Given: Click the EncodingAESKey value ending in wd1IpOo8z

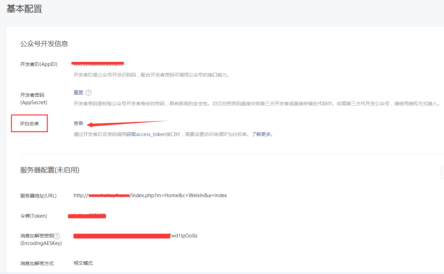Looking at the screenshot, I should click(x=135, y=236).
